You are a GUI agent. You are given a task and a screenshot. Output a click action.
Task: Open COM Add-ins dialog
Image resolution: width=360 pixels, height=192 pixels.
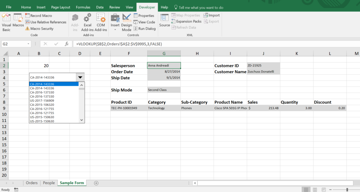pos(101,23)
